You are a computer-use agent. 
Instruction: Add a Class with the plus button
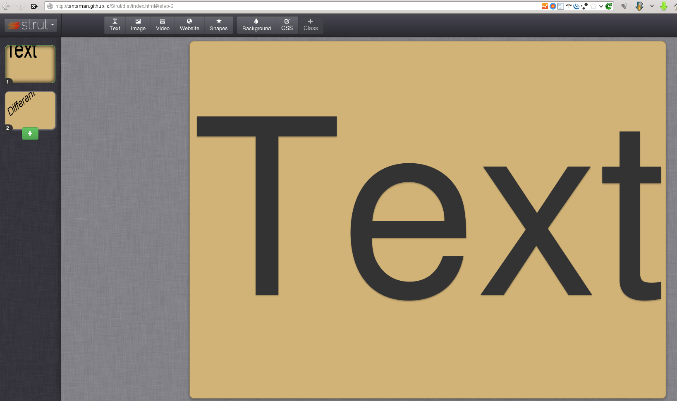pos(311,25)
